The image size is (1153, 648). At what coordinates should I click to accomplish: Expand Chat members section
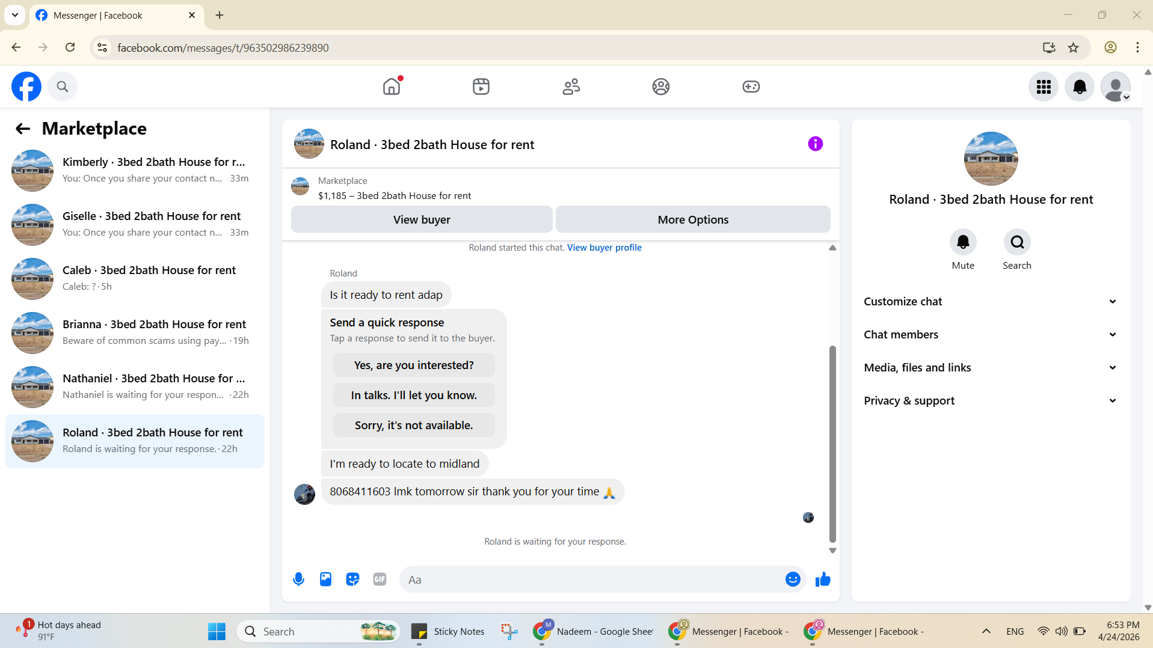tap(991, 335)
